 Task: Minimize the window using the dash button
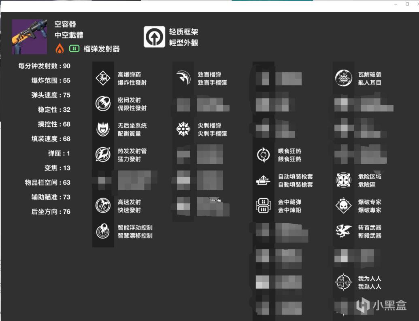(x=396, y=4)
